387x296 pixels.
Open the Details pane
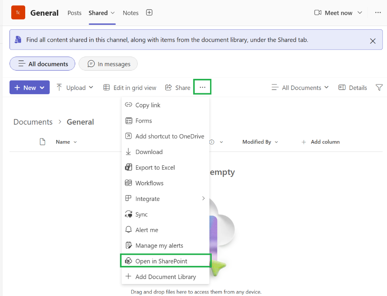(x=352, y=88)
